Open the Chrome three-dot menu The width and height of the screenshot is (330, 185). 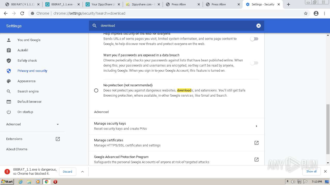coord(325,13)
